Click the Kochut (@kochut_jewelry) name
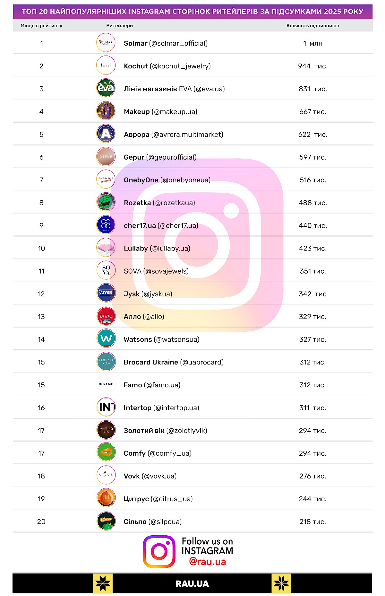Image resolution: width=385 pixels, height=596 pixels. tap(167, 66)
